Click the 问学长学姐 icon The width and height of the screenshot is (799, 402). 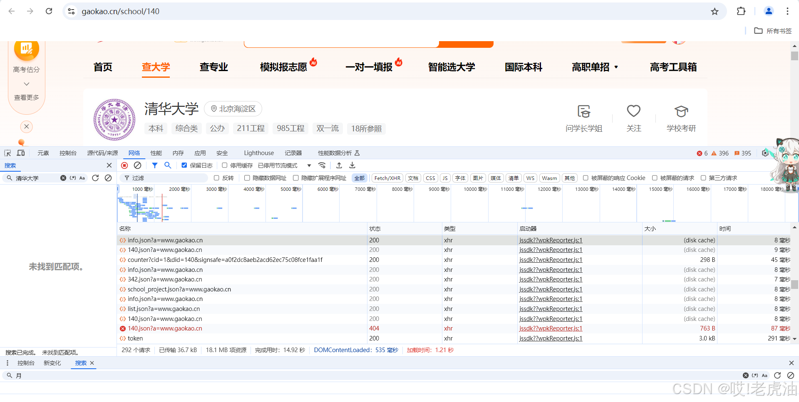[584, 111]
